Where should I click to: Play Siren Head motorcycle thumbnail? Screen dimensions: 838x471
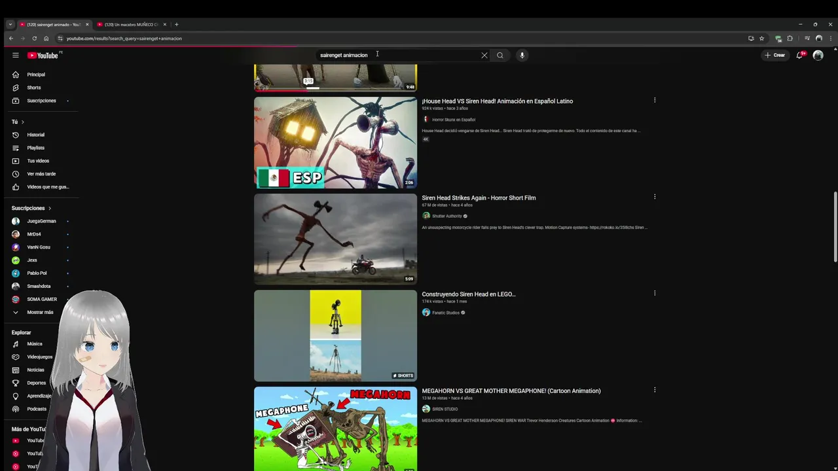pyautogui.click(x=335, y=239)
